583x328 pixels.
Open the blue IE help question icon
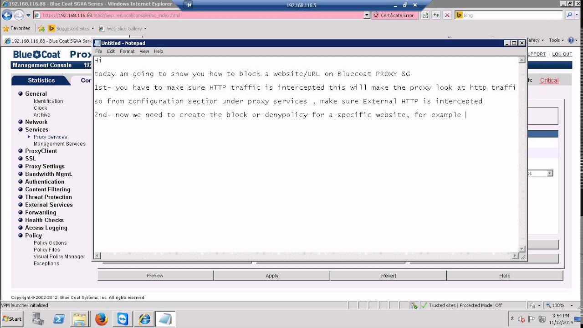point(572,40)
